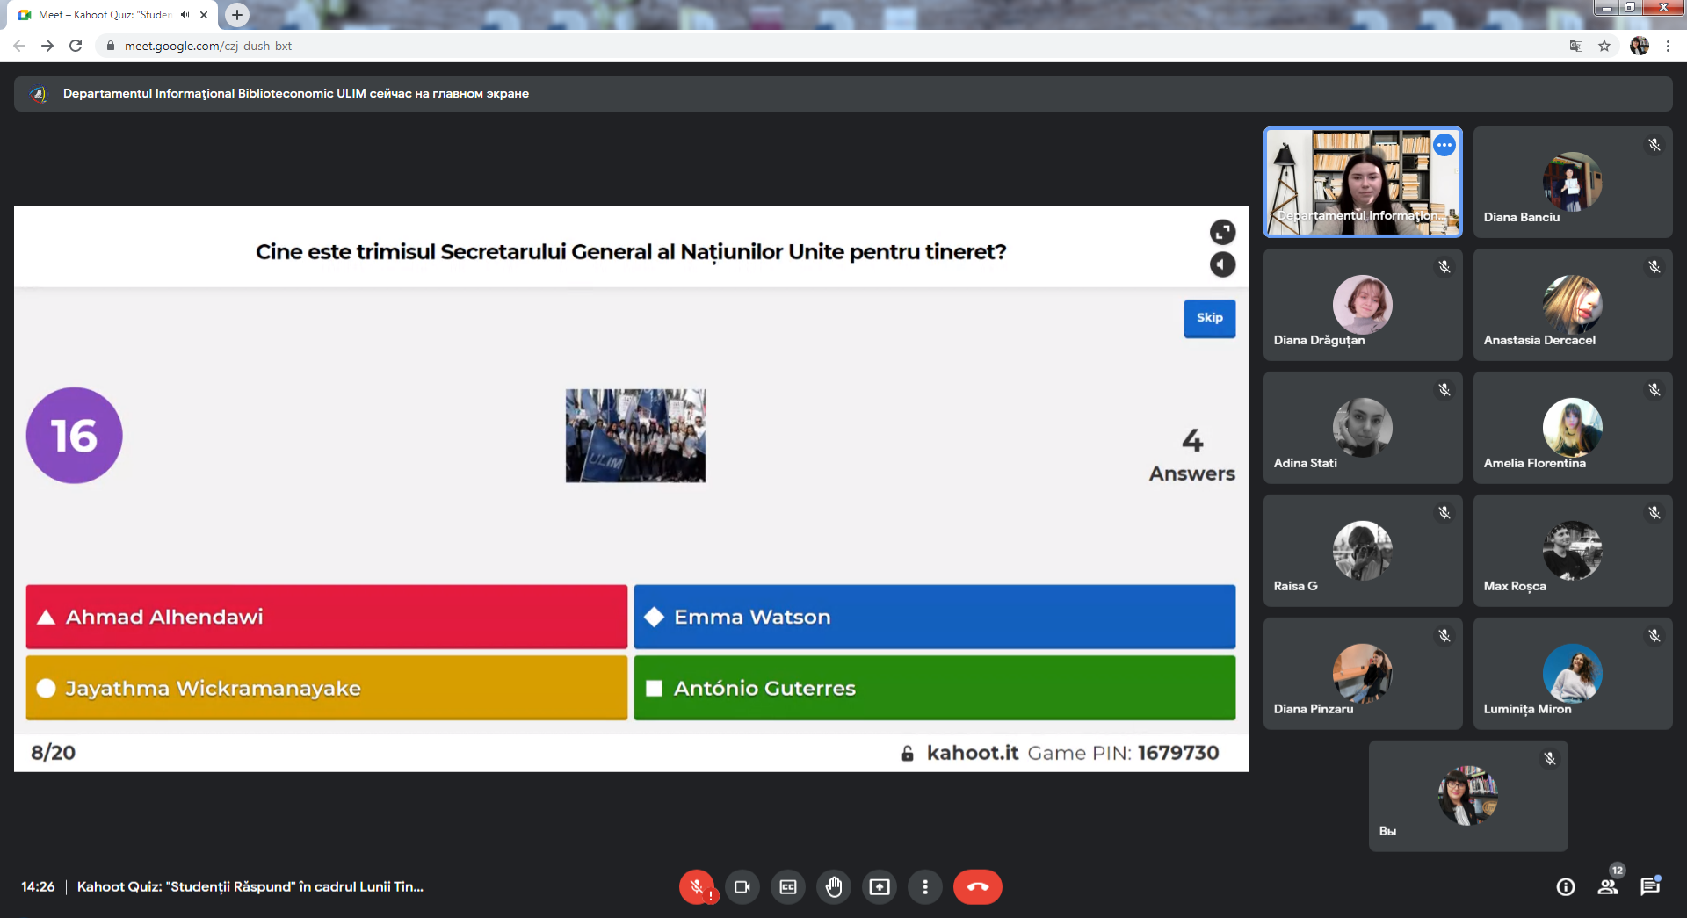Click Raisa G's muted mic icon
Image resolution: width=1687 pixels, height=918 pixels.
(x=1444, y=513)
